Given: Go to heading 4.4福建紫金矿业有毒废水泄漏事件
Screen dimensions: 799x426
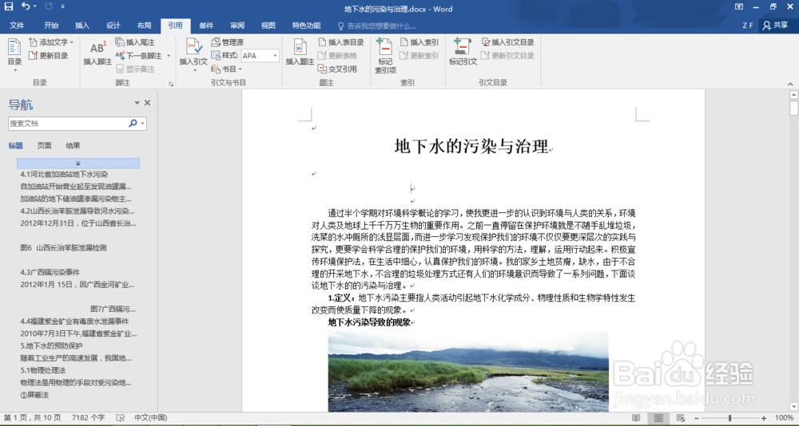Looking at the screenshot, I should (74, 321).
